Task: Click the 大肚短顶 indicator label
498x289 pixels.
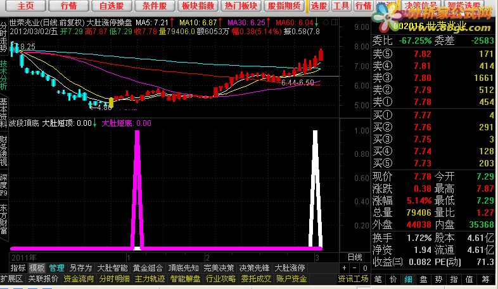Action: [67, 123]
